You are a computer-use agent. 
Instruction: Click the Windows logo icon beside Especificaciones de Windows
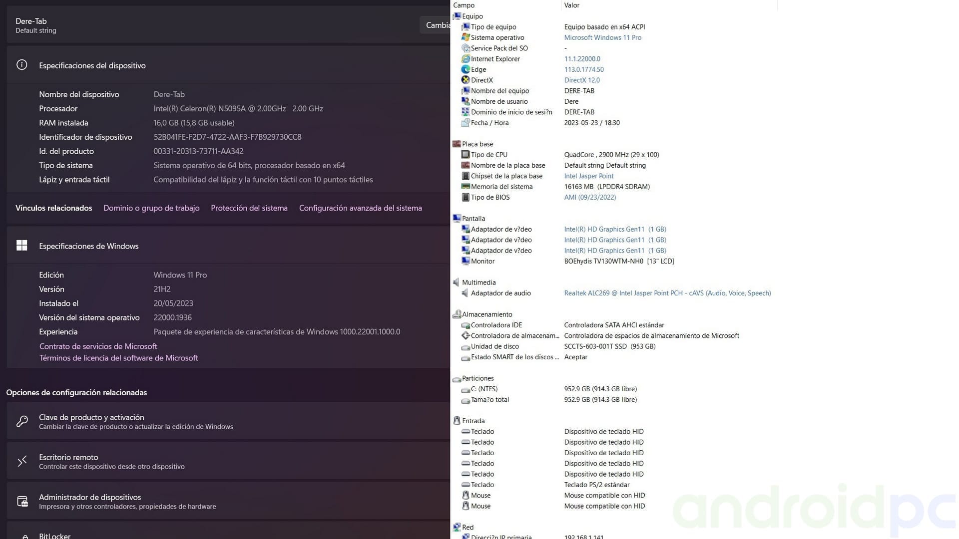(x=22, y=246)
